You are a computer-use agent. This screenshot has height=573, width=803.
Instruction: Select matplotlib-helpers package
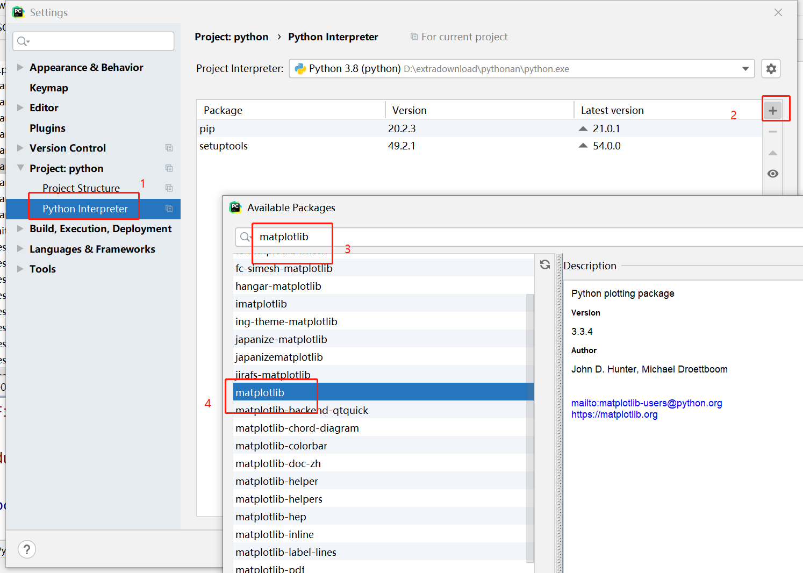(x=379, y=499)
